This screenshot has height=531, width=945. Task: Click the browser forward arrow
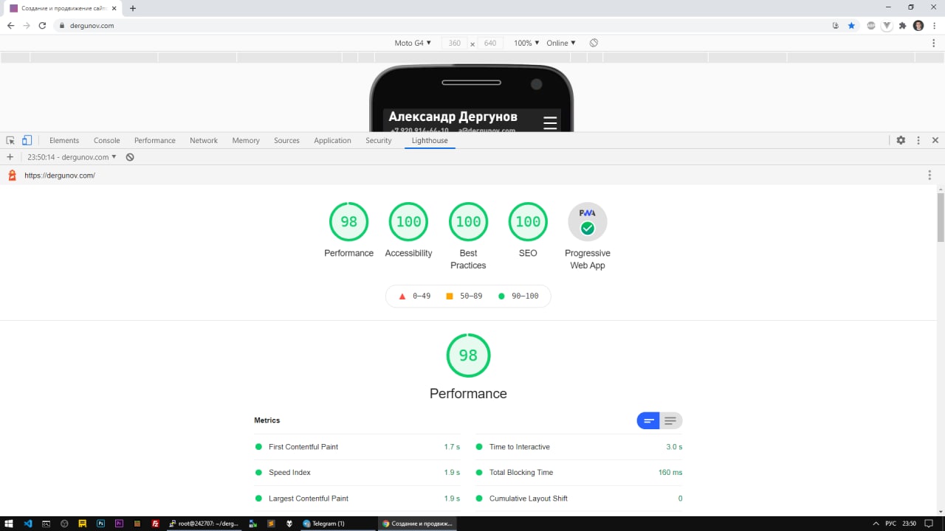[x=27, y=25]
